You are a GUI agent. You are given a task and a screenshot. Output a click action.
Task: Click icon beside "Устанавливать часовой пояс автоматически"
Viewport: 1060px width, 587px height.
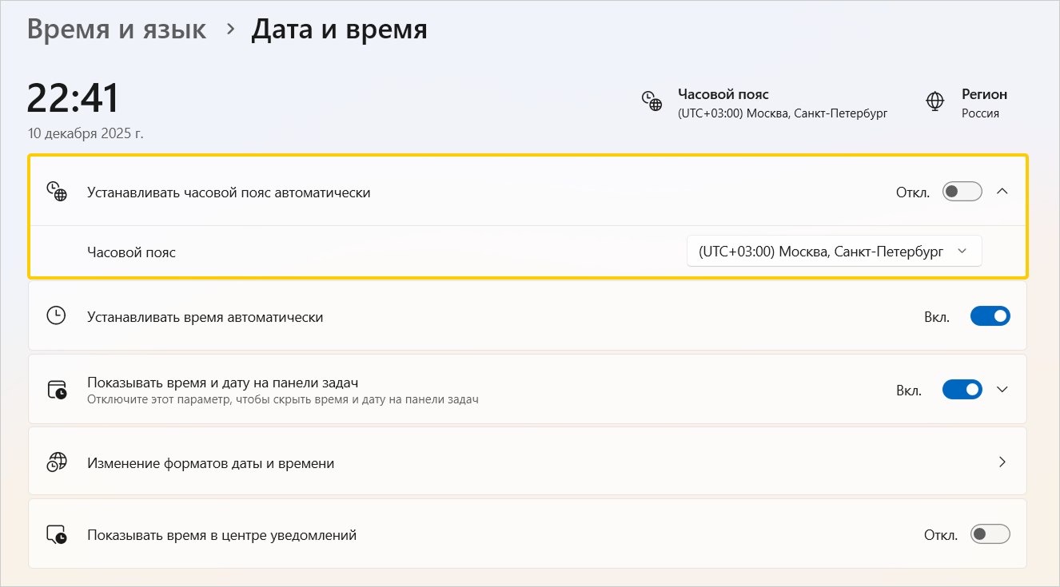pyautogui.click(x=56, y=192)
